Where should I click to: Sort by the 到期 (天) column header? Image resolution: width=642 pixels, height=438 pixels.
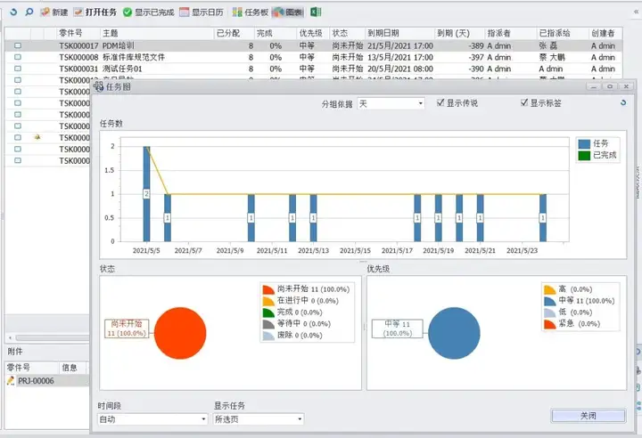coord(459,33)
